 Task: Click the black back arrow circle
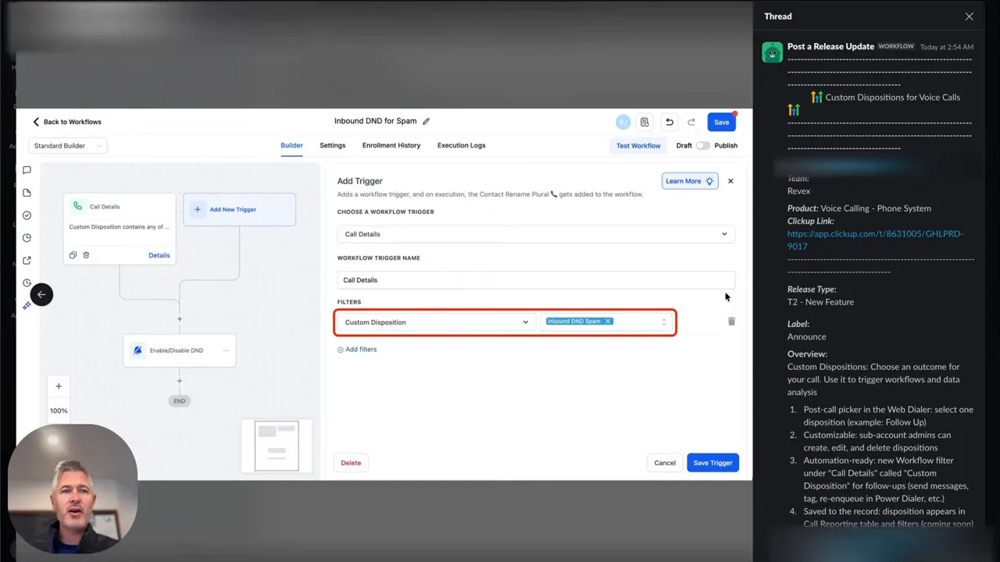[x=41, y=294]
